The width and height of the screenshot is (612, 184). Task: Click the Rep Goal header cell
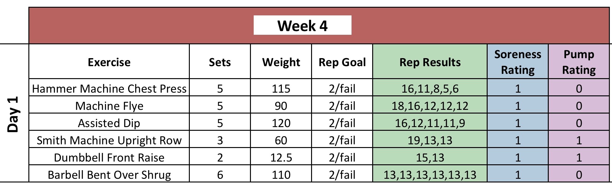(342, 62)
